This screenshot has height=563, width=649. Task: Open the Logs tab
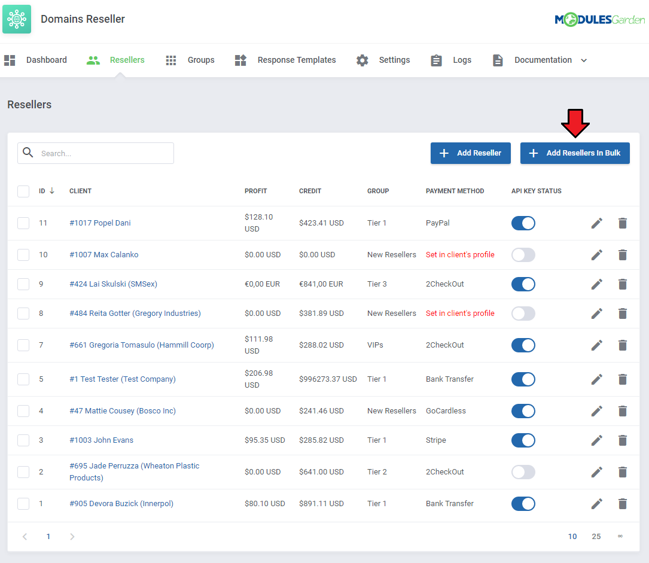point(451,60)
